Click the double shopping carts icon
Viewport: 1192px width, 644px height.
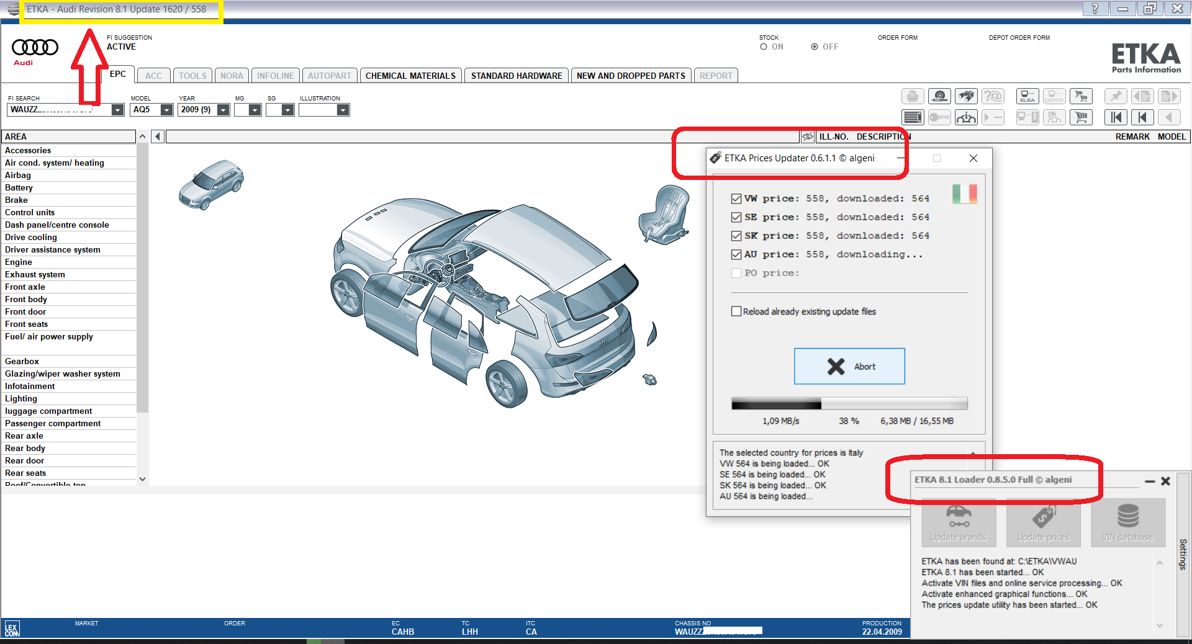point(1081,96)
